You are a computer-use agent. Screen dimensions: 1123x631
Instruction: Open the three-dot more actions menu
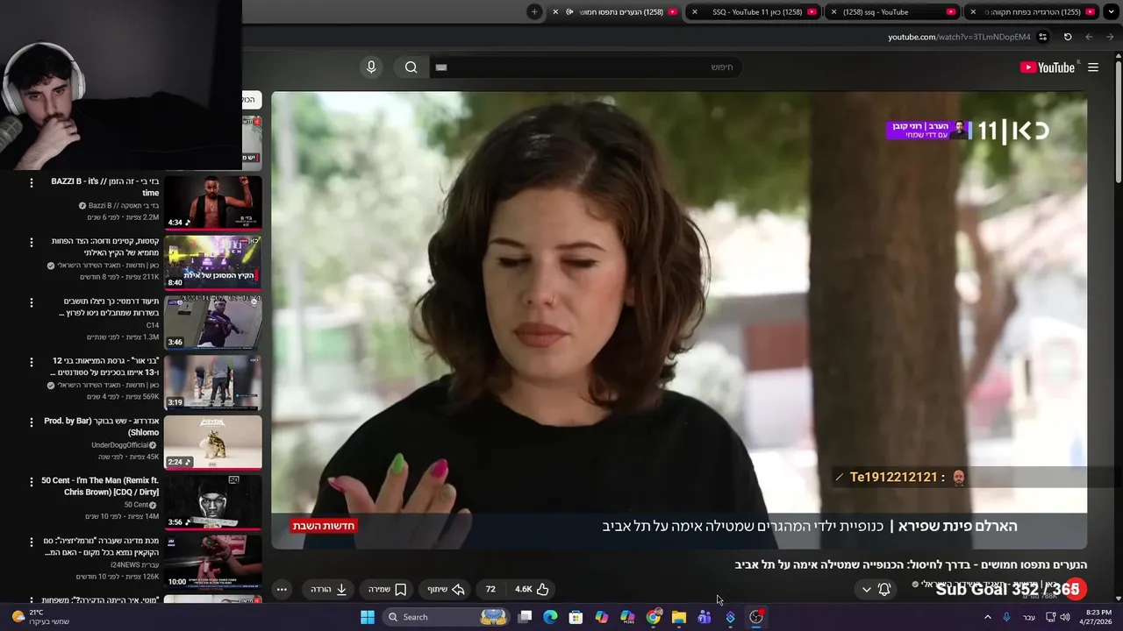(282, 589)
